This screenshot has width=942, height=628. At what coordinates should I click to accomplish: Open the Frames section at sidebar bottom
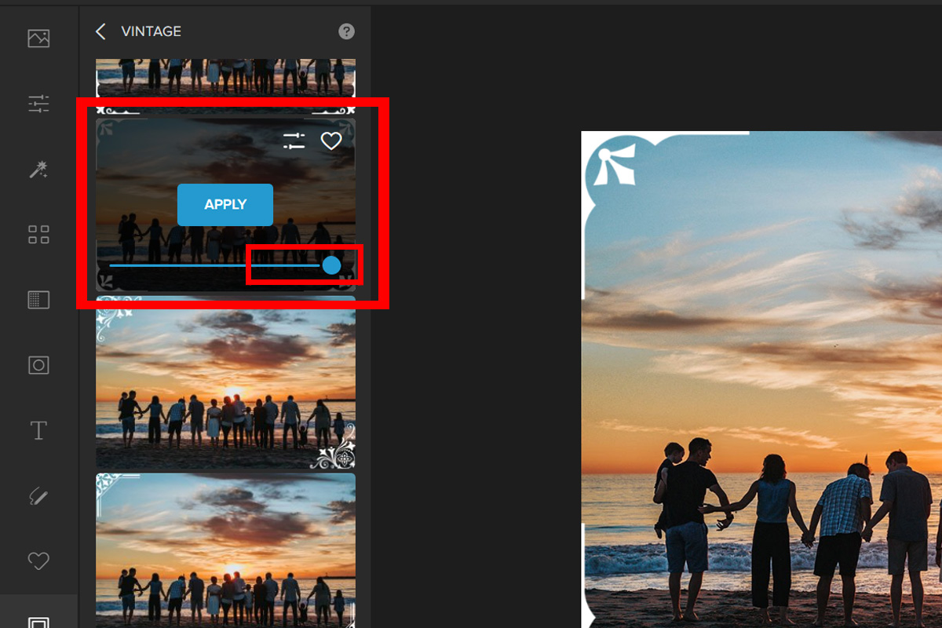(x=38, y=622)
